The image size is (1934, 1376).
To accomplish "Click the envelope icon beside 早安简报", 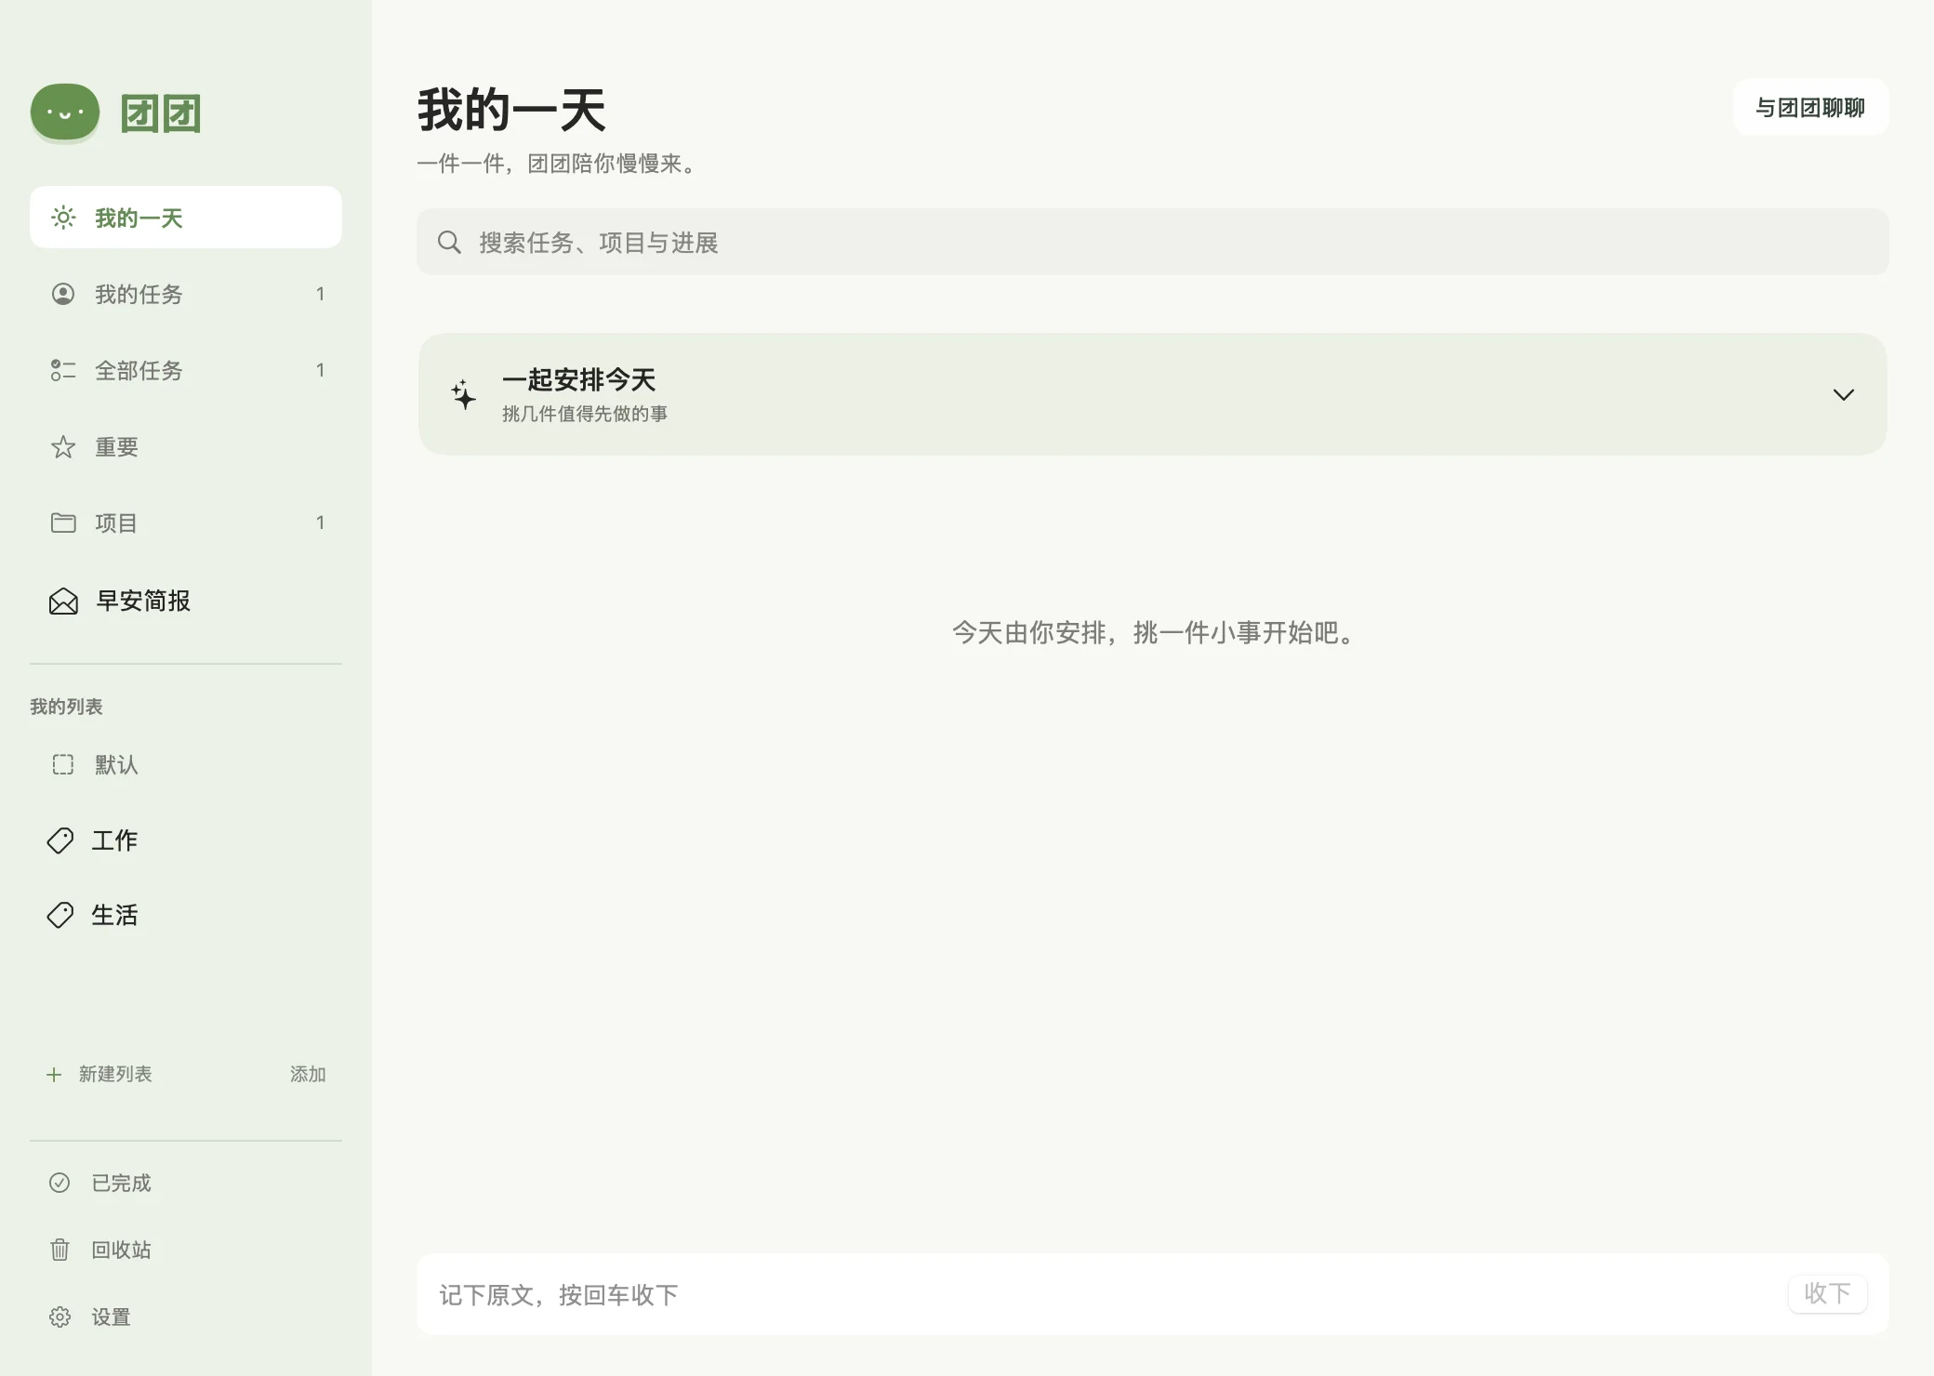I will tap(63, 602).
